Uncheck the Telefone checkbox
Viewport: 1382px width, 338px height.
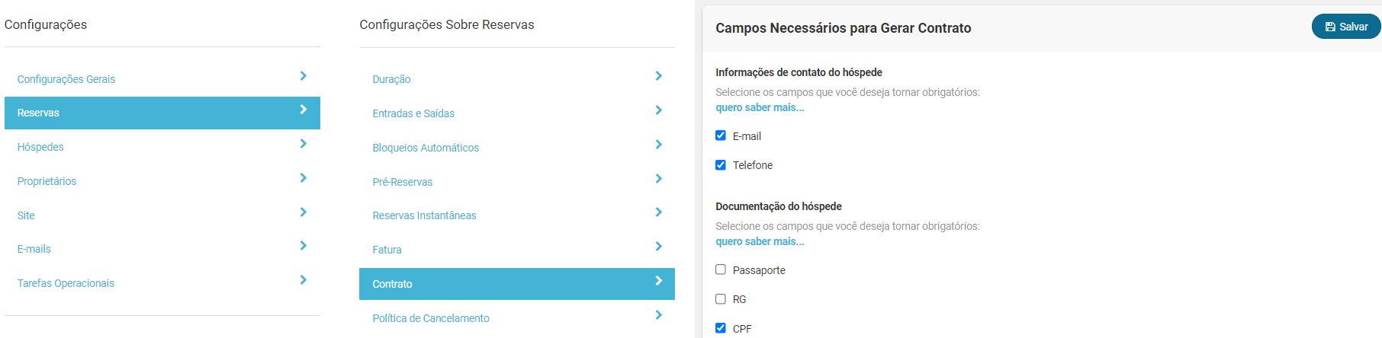pyautogui.click(x=721, y=164)
